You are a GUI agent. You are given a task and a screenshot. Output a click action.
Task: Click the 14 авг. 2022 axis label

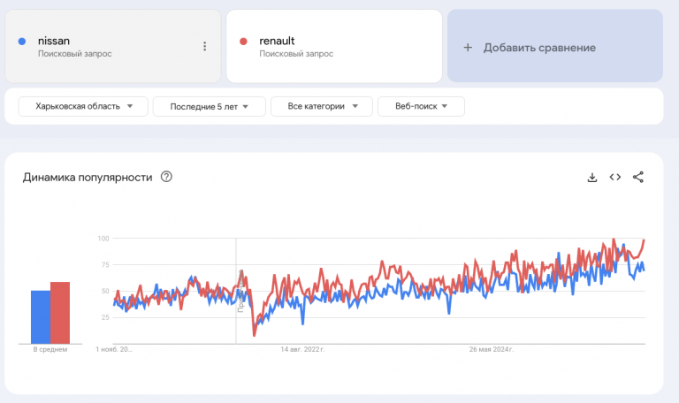click(x=302, y=349)
